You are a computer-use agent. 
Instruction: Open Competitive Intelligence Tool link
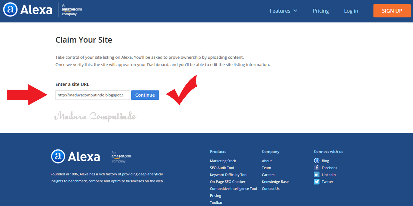(x=233, y=188)
